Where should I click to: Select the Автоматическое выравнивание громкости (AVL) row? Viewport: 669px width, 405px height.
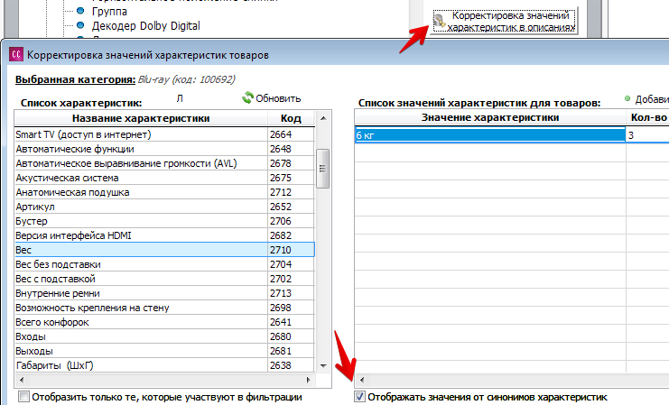[164, 163]
